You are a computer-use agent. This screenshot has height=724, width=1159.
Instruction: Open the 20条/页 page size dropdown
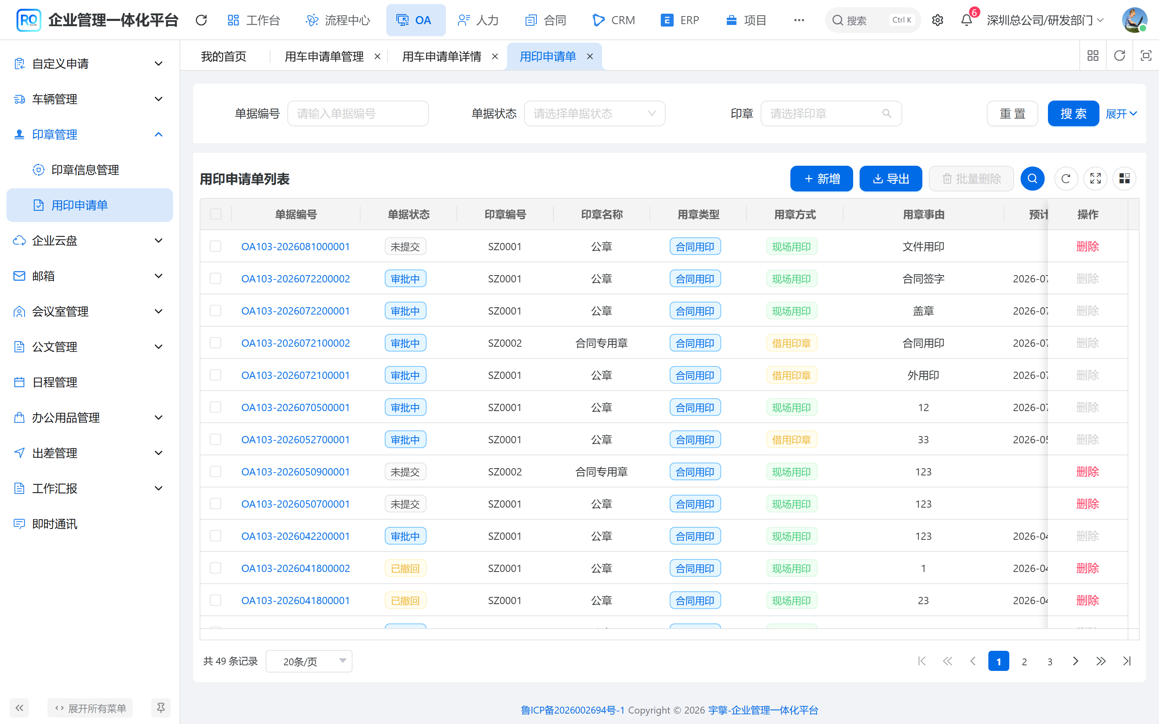(309, 661)
